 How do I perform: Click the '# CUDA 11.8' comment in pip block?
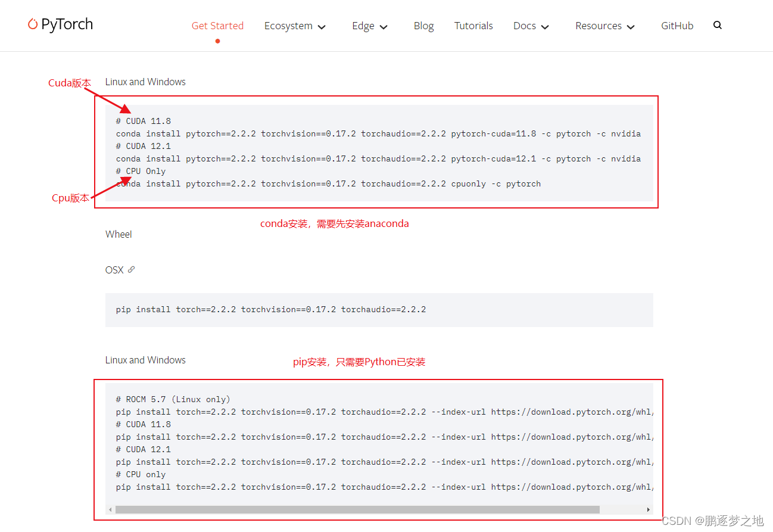pos(144,424)
